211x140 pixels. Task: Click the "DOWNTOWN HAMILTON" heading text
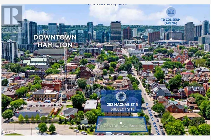coord(55,41)
